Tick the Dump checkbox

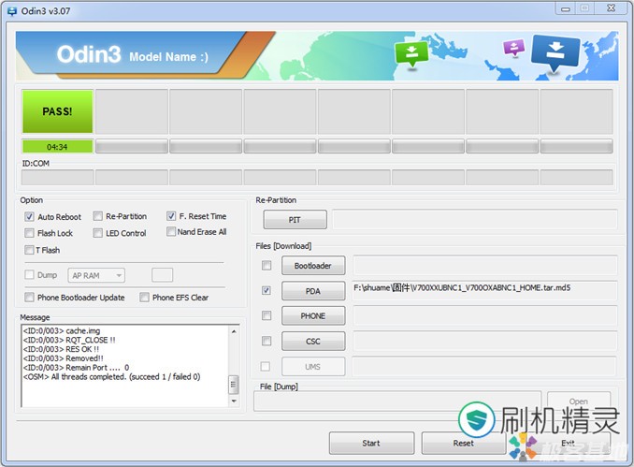[29, 275]
